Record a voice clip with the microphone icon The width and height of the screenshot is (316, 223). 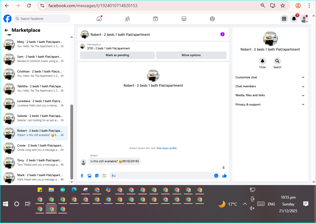tap(82, 176)
